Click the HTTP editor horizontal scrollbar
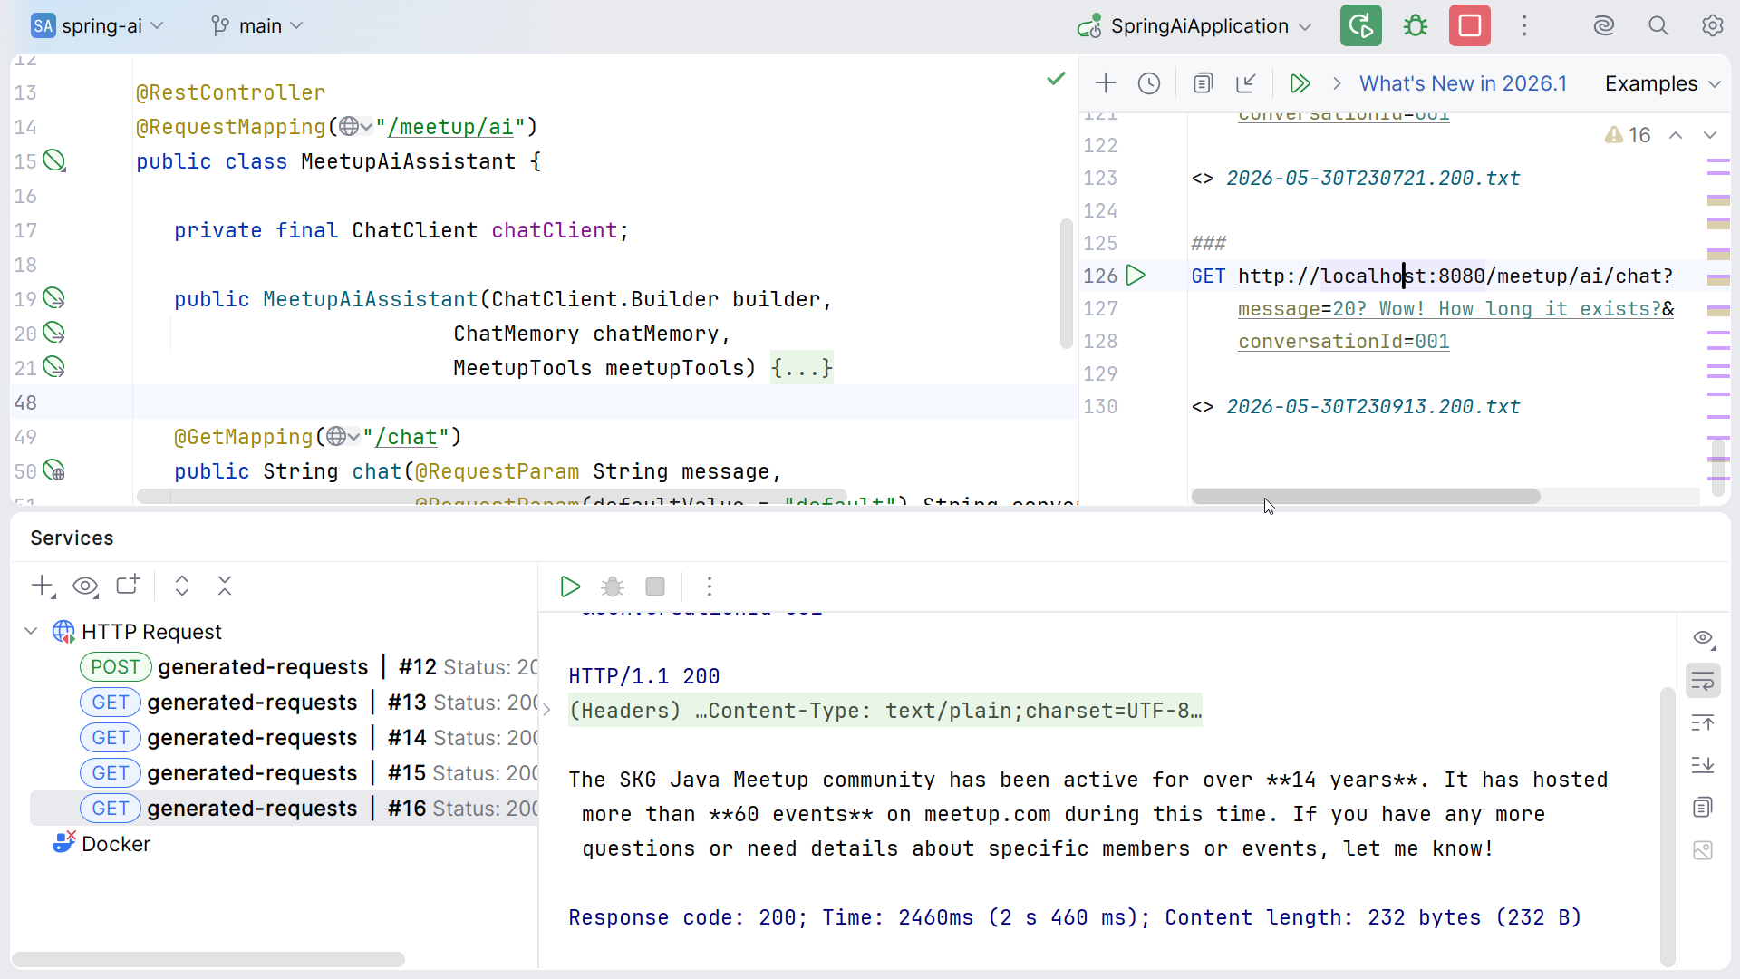1740x979 pixels. click(1365, 496)
